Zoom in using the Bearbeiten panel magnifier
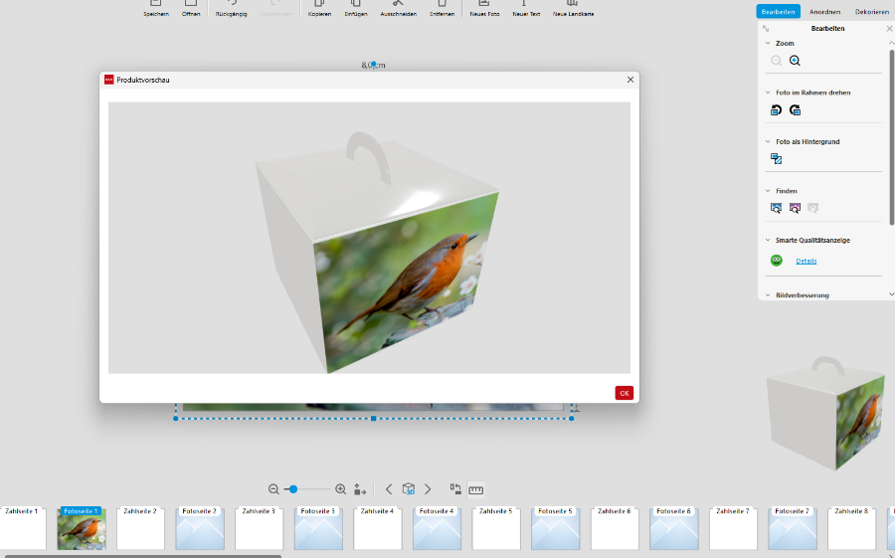The width and height of the screenshot is (895, 558). pyautogui.click(x=795, y=61)
